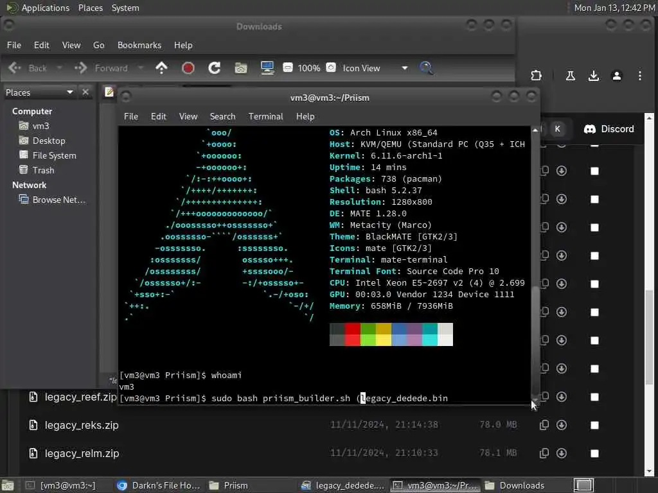658x493 pixels.
Task: Open the Forward history dropdown arrow
Action: pos(141,68)
